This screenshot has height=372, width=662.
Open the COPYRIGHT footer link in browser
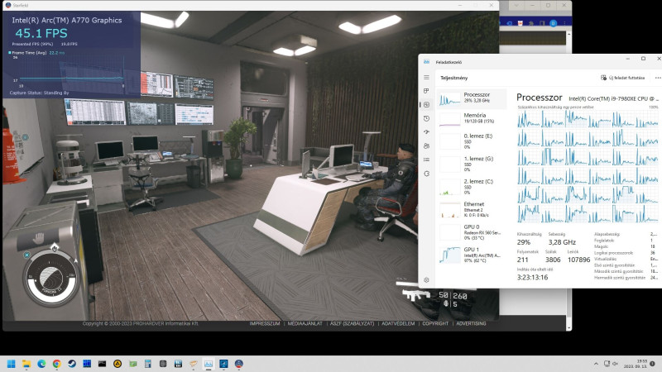[x=435, y=323]
